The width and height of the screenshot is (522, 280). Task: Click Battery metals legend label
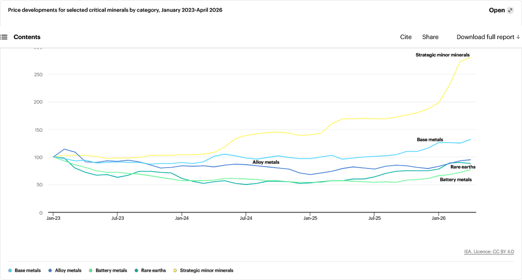click(111, 271)
